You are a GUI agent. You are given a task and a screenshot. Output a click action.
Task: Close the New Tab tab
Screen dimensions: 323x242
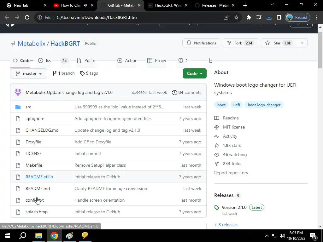pyautogui.click(x=45, y=6)
